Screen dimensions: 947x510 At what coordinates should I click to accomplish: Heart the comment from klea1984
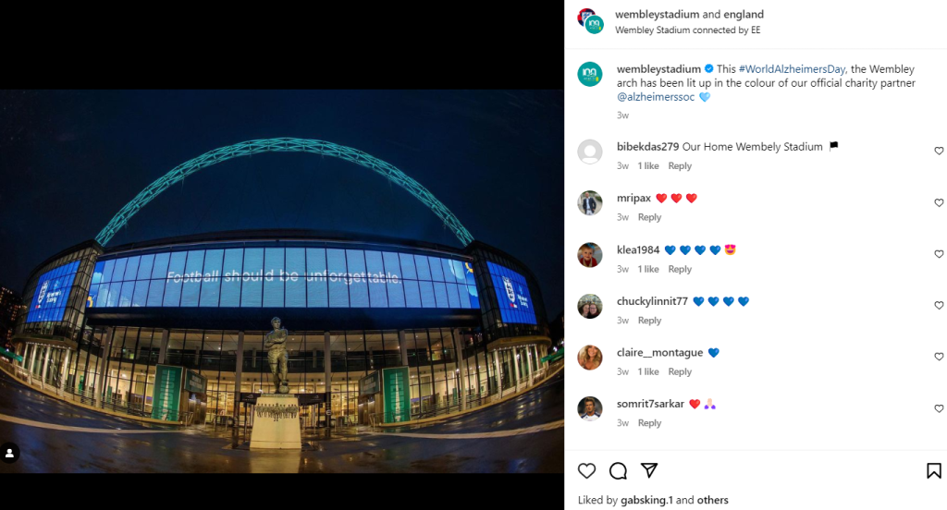tap(939, 254)
